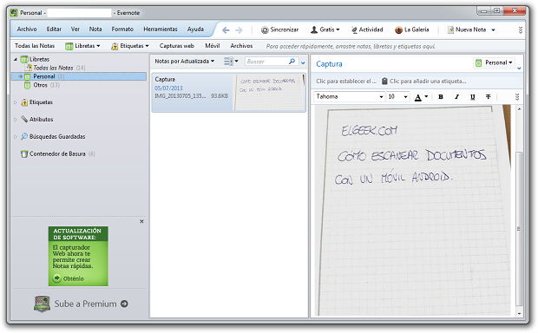538x333 pixels.
Task: Click the Captura note thumbnail
Action: click(x=269, y=92)
